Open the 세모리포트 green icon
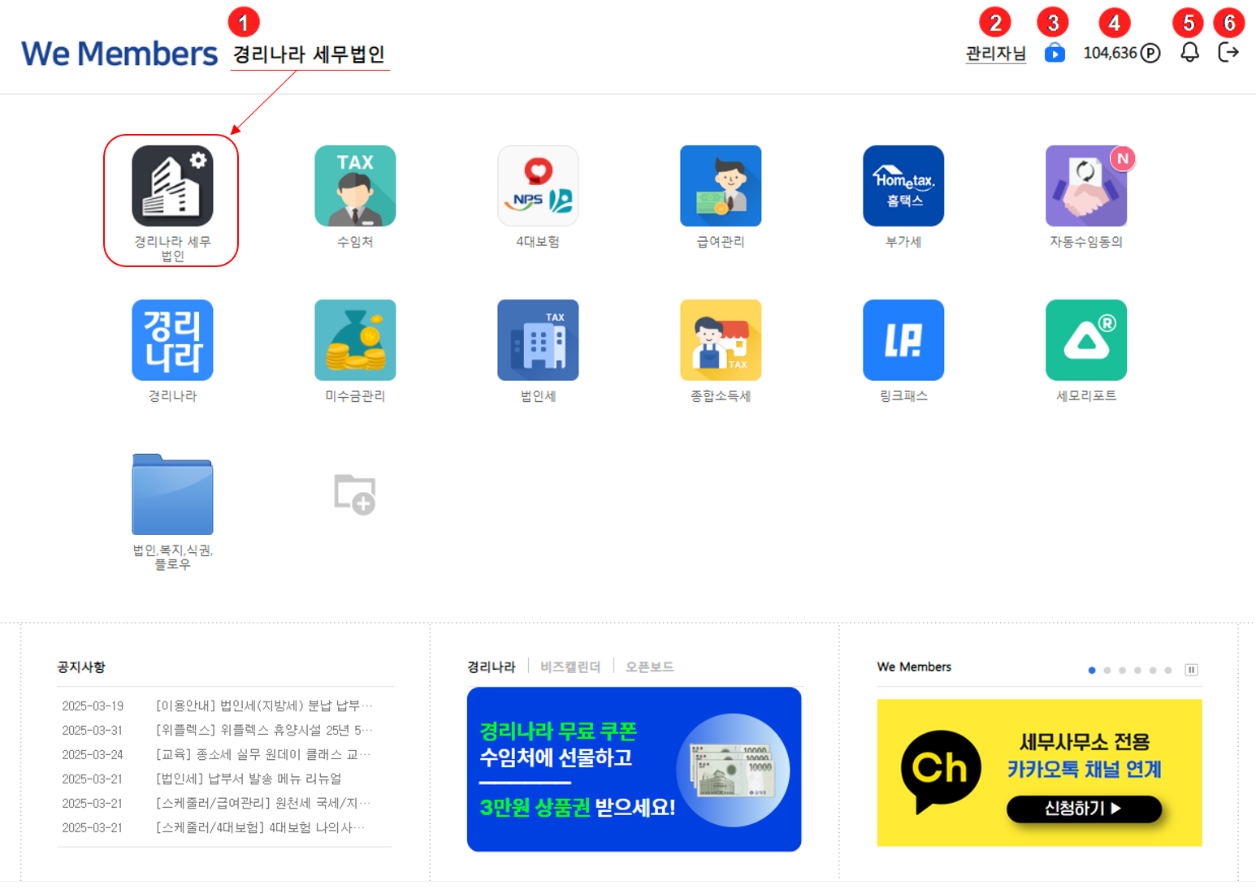1256x889 pixels. click(1086, 340)
